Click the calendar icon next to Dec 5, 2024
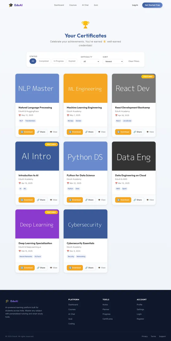The image size is (171, 341). tap(68, 251)
